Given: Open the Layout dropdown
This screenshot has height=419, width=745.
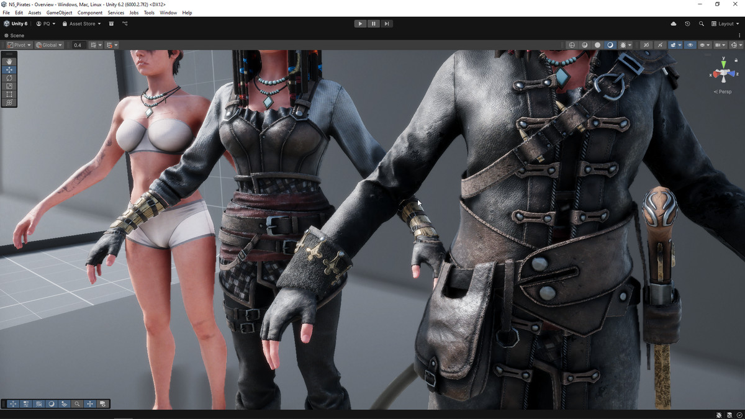Looking at the screenshot, I should 725,24.
